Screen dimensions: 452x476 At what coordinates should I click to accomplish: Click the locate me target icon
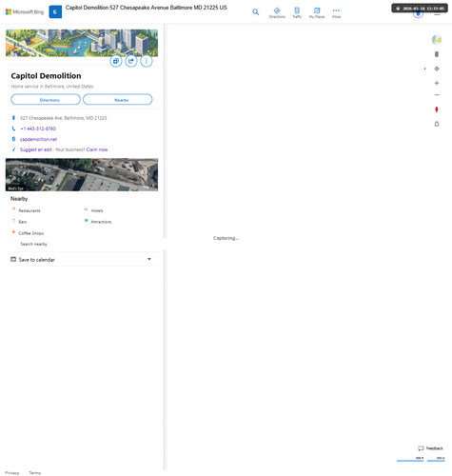pos(437,69)
